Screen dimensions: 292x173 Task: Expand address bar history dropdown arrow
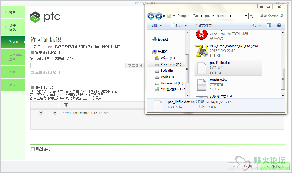coord(246,16)
